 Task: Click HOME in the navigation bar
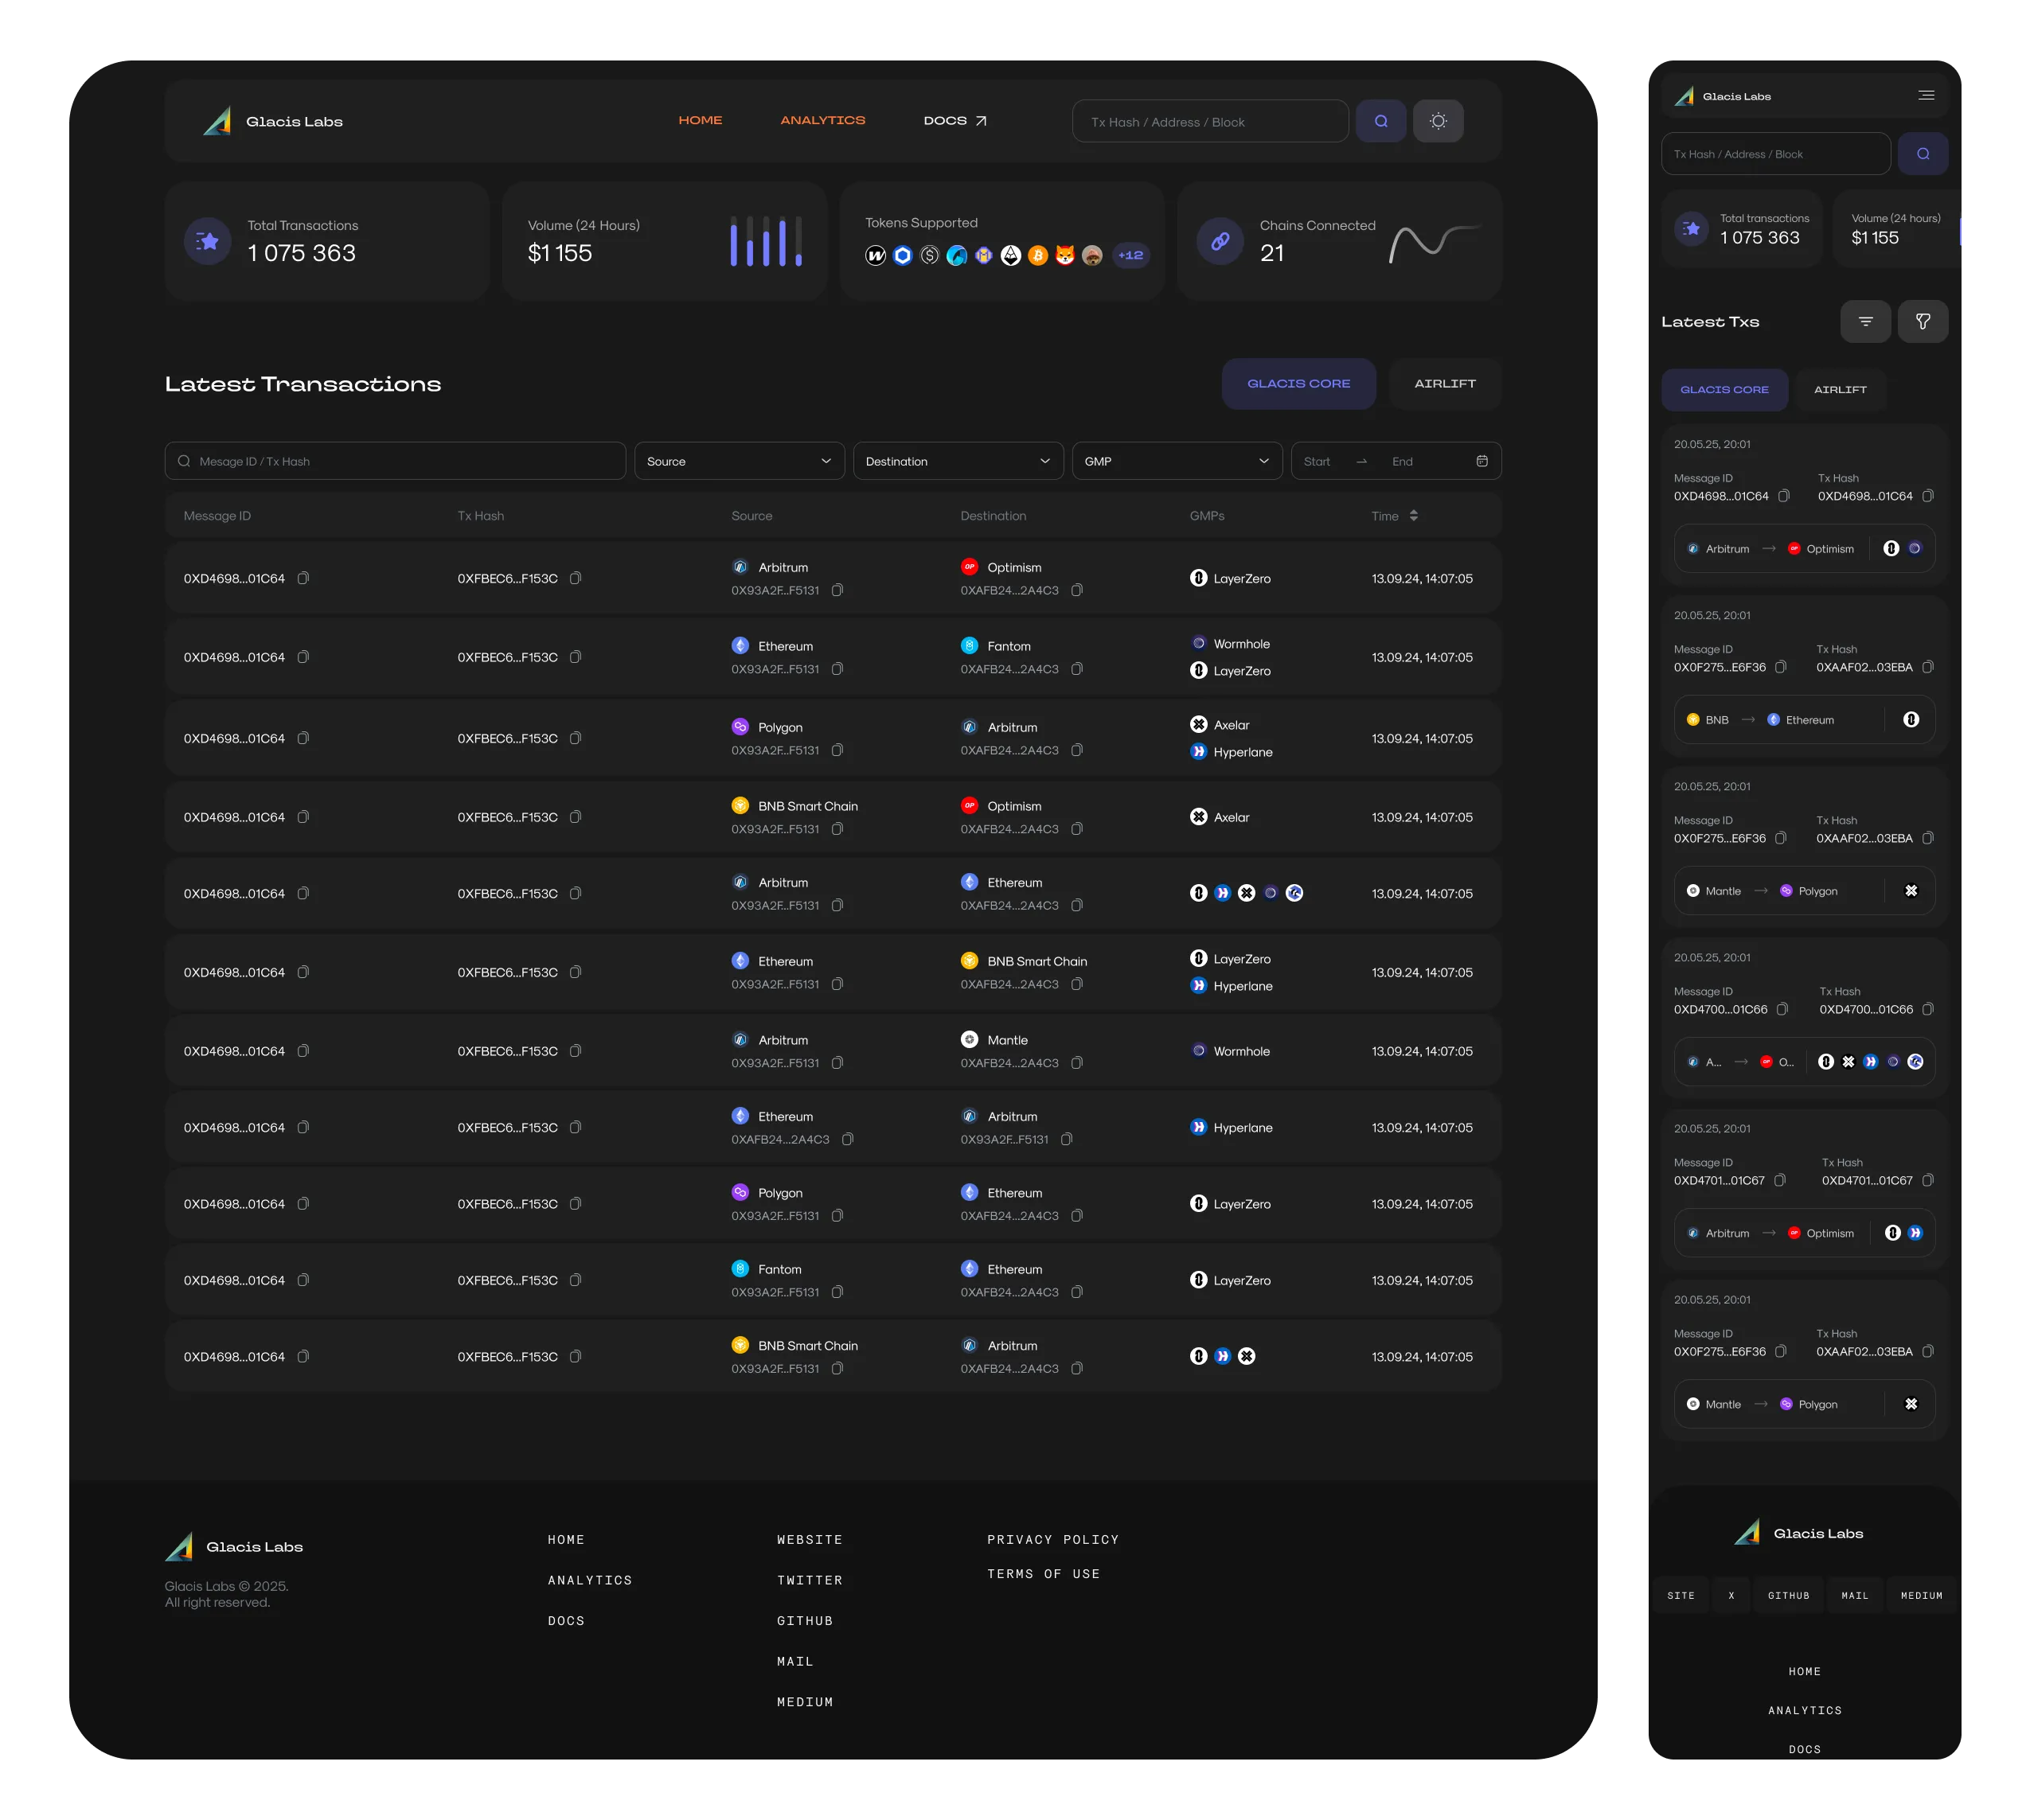coord(699,120)
